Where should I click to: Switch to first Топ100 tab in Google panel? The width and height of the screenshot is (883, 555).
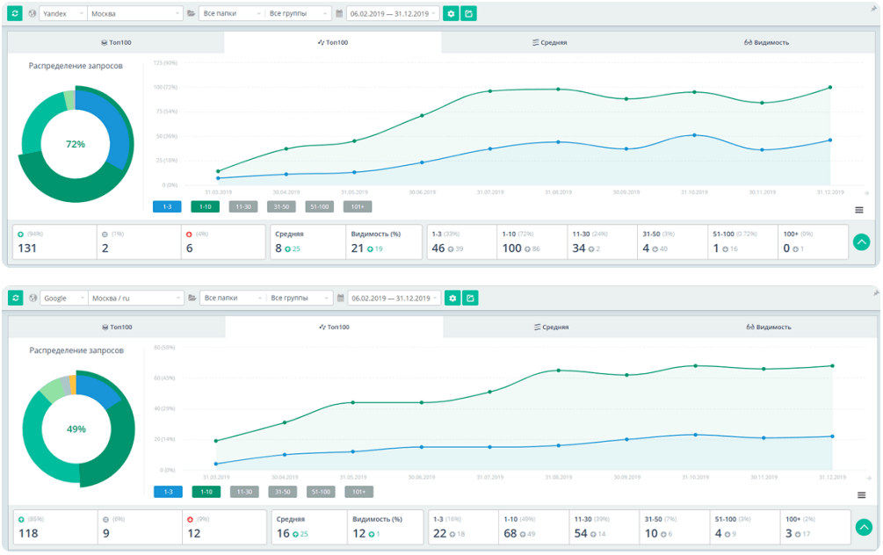pyautogui.click(x=117, y=327)
